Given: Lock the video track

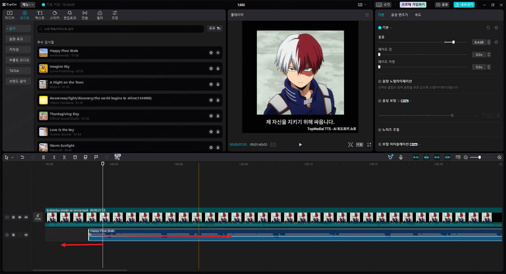Looking at the screenshot, I should tap(13, 217).
